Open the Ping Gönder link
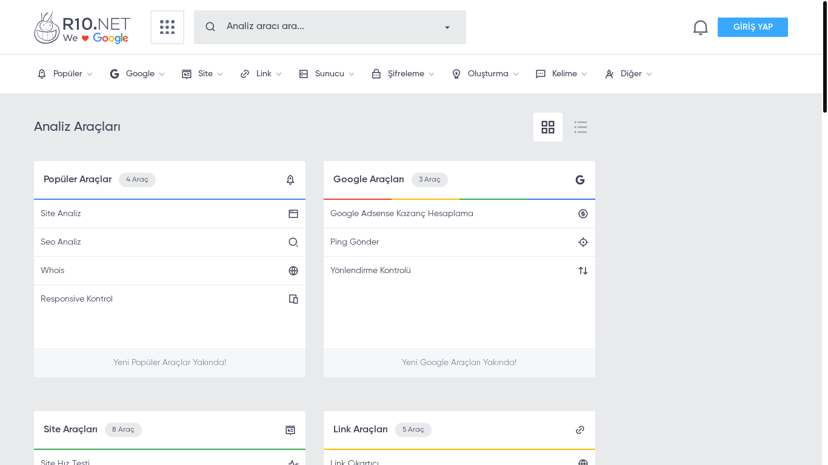 pos(355,242)
